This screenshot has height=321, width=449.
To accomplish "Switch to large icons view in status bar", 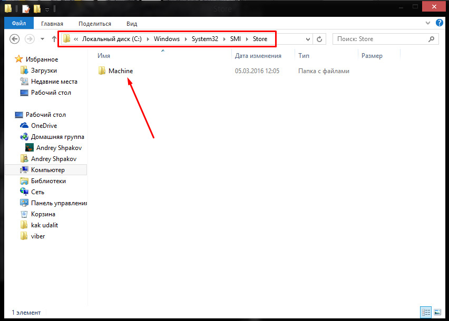I will (x=437, y=312).
